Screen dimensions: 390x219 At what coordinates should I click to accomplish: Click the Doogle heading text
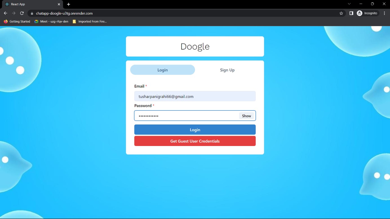(195, 47)
